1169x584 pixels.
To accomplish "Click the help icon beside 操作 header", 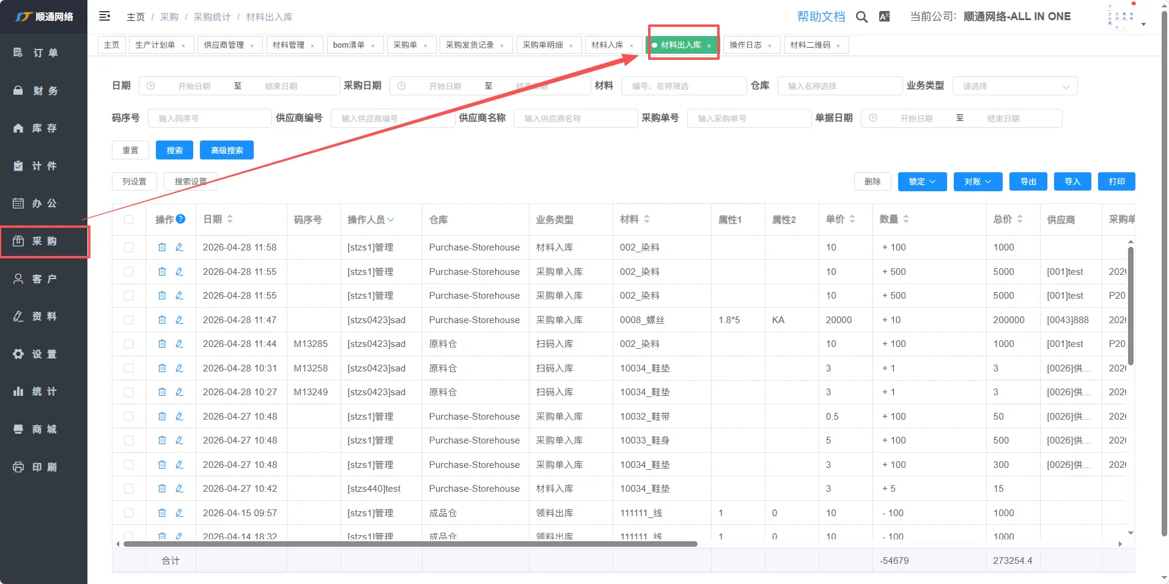I will (x=181, y=219).
